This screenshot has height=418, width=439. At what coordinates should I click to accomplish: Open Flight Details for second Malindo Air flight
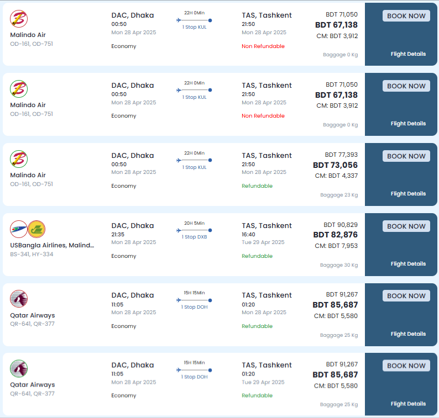coord(408,124)
